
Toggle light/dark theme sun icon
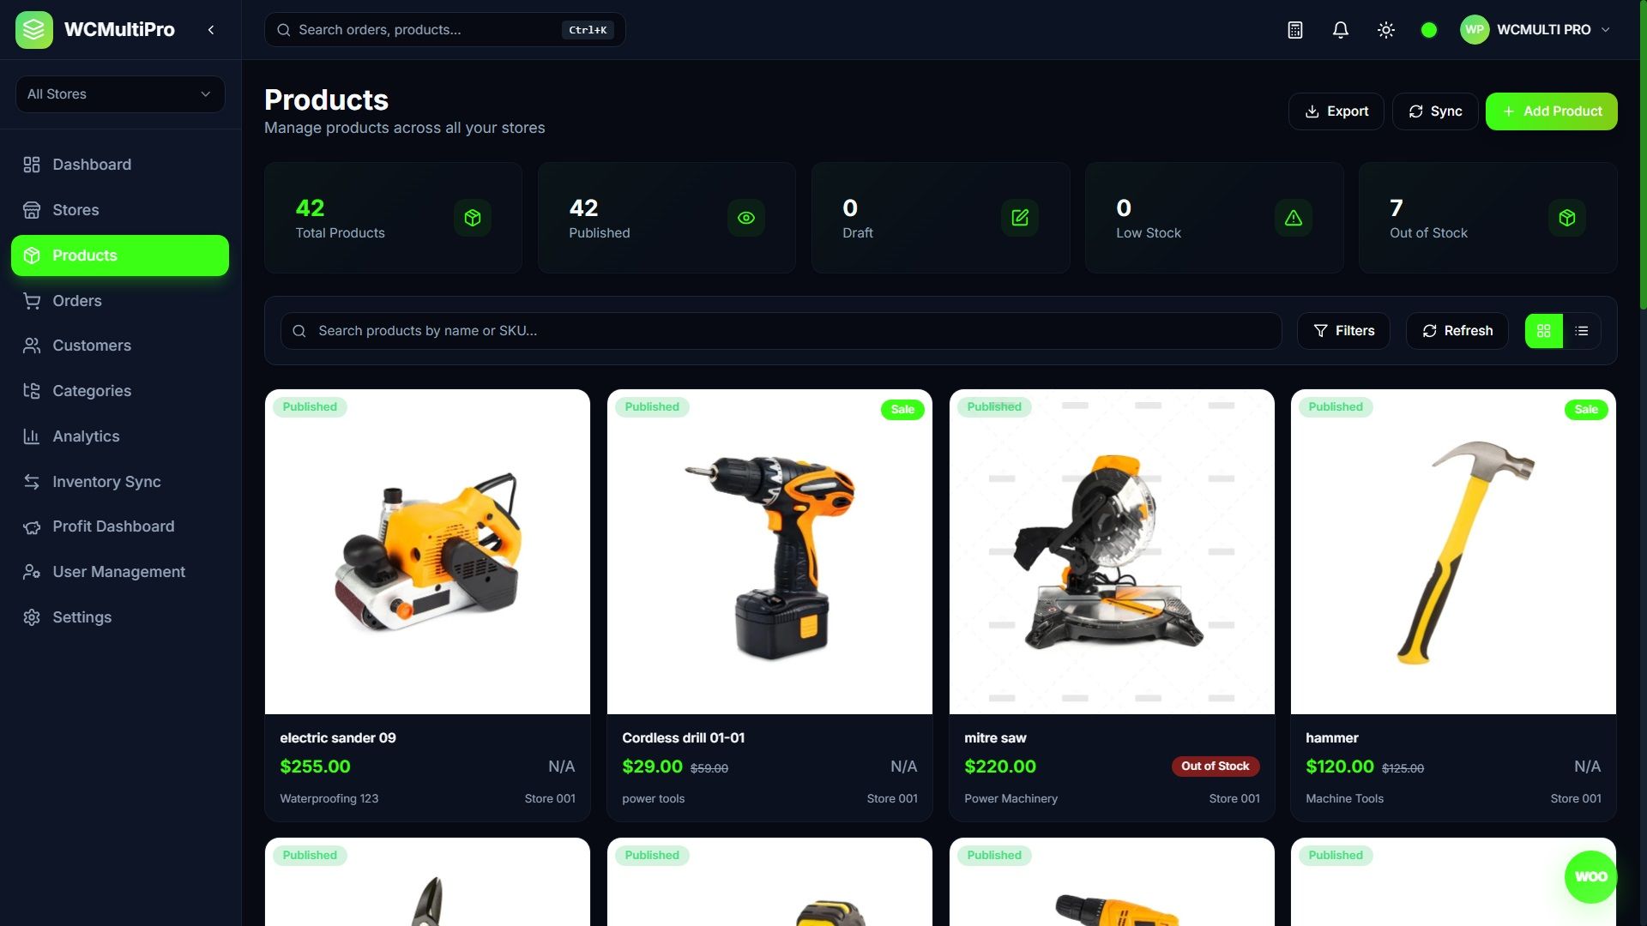[x=1386, y=30]
